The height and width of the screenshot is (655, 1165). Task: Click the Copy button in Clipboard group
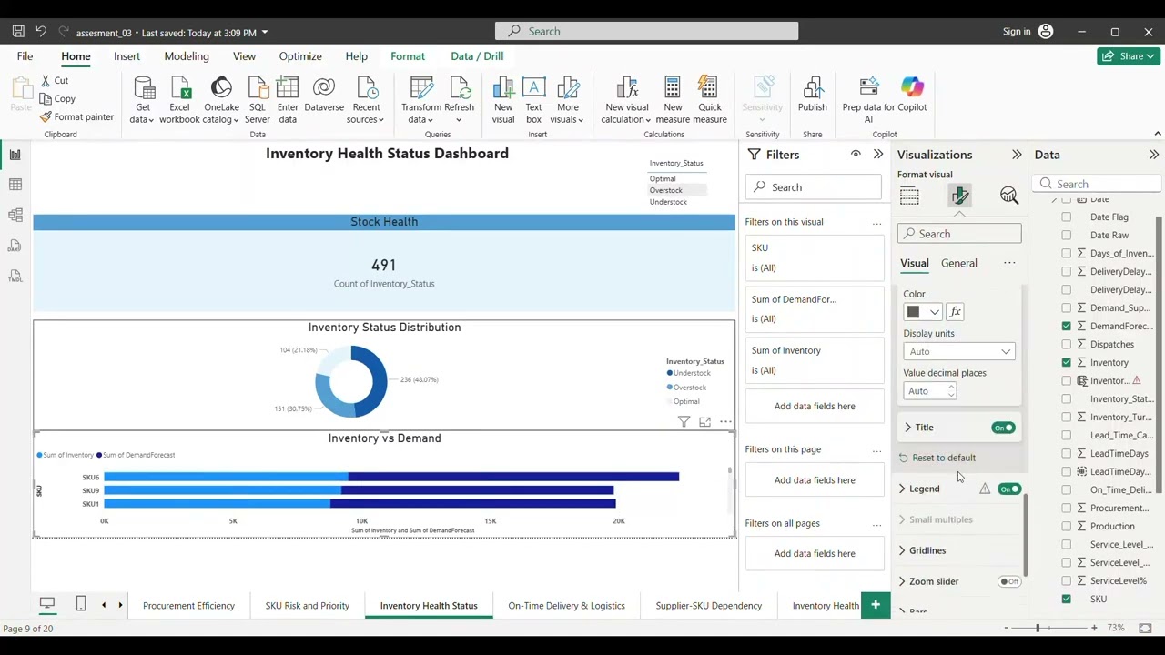(x=57, y=99)
